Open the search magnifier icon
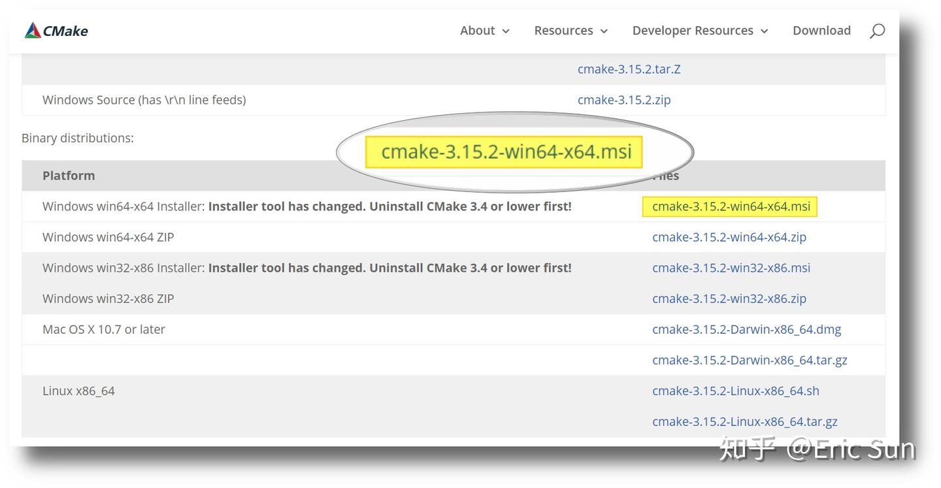The image size is (941, 488). click(x=877, y=31)
